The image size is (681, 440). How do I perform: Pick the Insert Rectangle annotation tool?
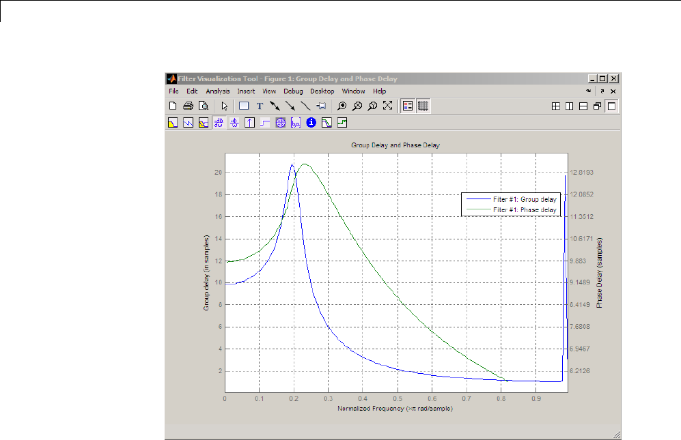point(244,106)
